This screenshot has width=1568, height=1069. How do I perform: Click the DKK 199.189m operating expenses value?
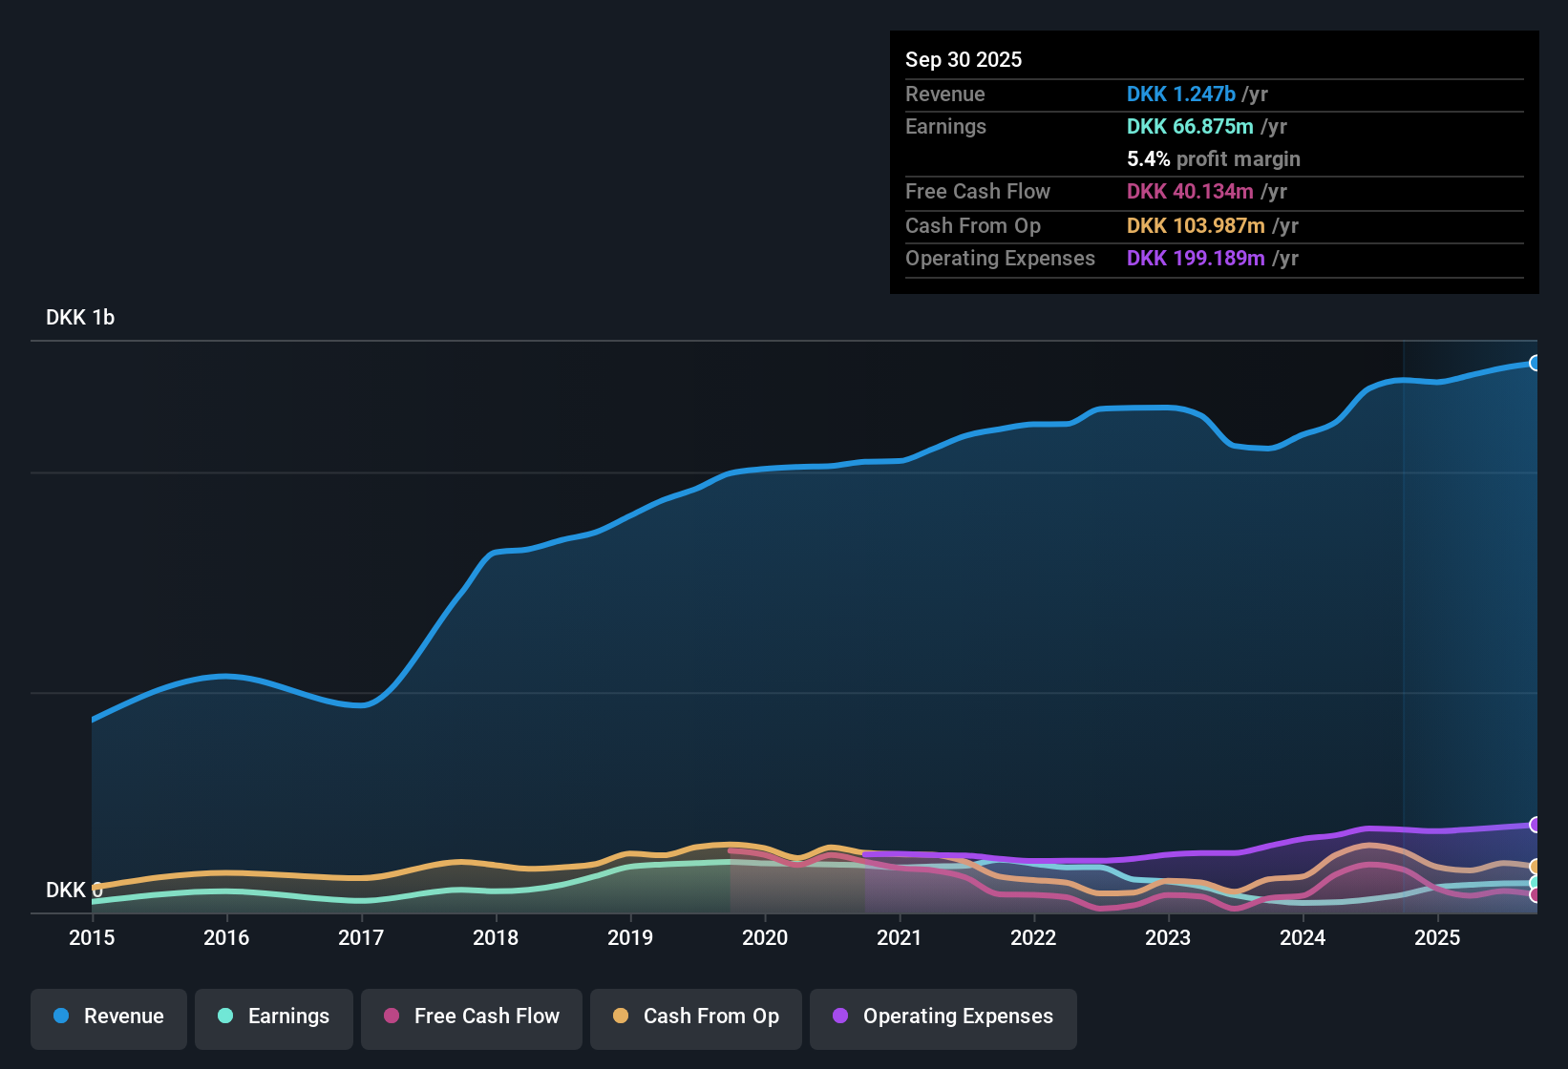tap(1194, 259)
